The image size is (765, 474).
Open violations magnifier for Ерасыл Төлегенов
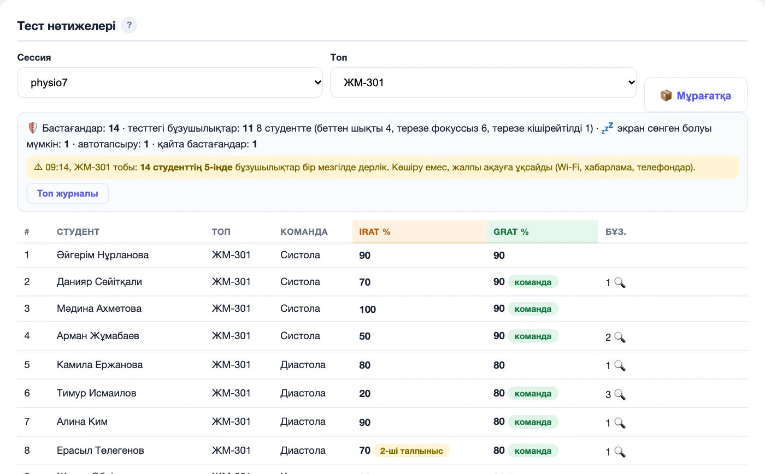[x=620, y=452]
